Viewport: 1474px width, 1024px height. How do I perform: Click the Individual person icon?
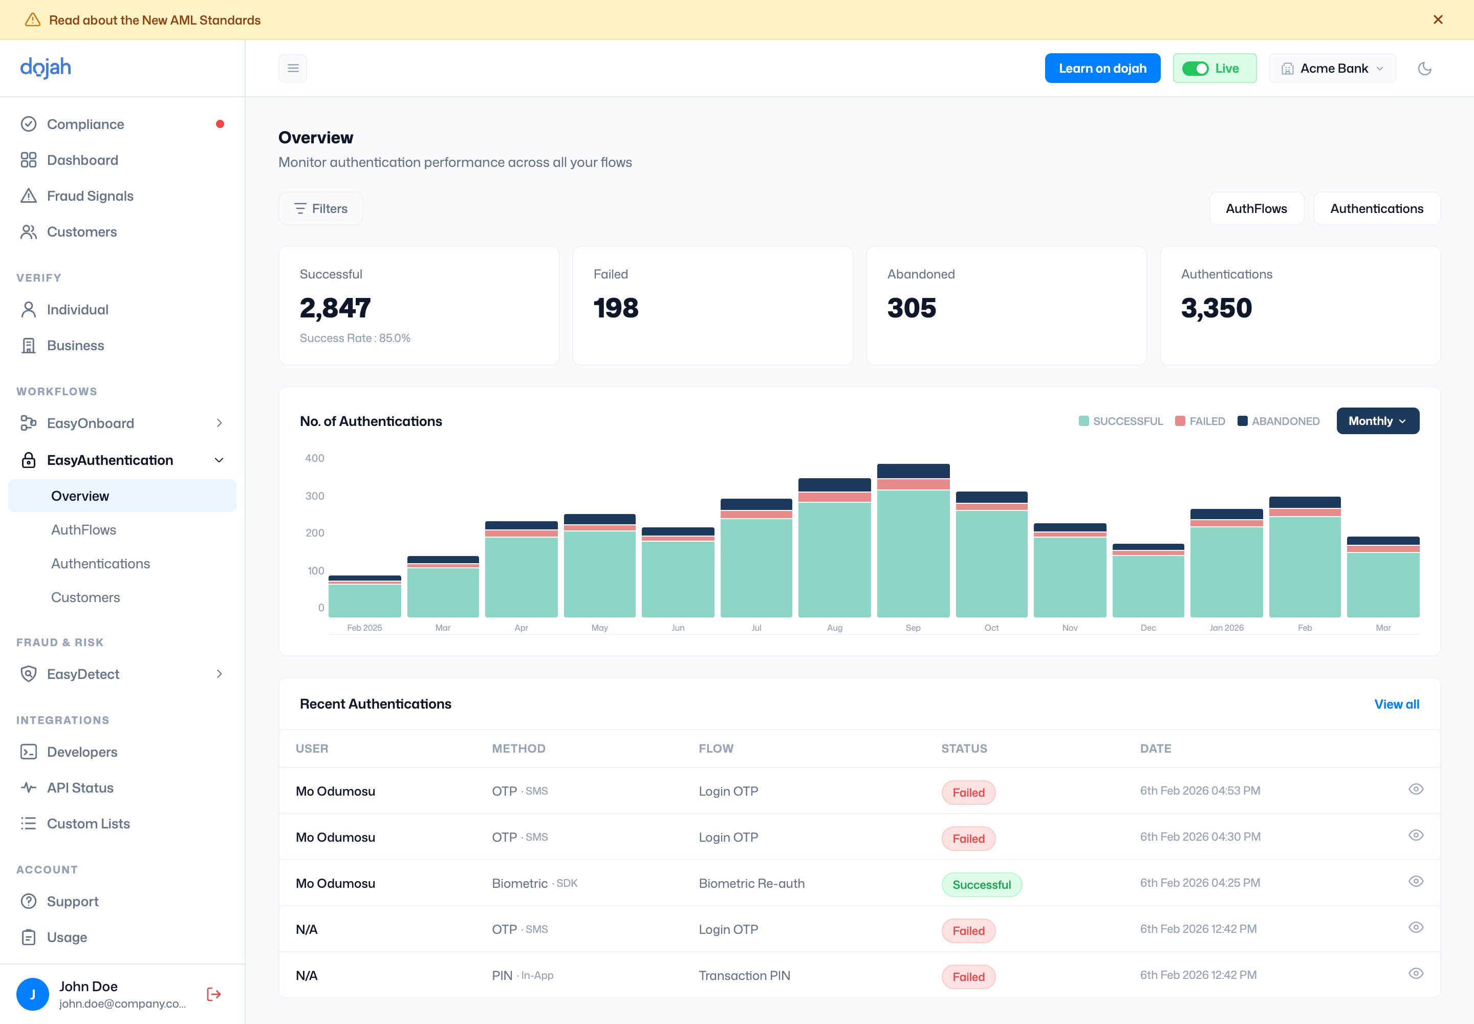(x=28, y=309)
